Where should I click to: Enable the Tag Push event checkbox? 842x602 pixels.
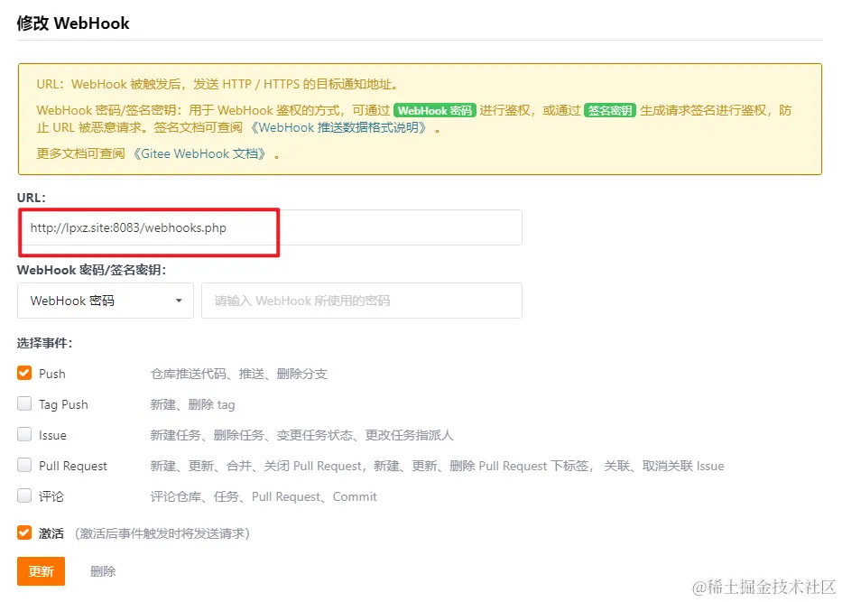[24, 403]
